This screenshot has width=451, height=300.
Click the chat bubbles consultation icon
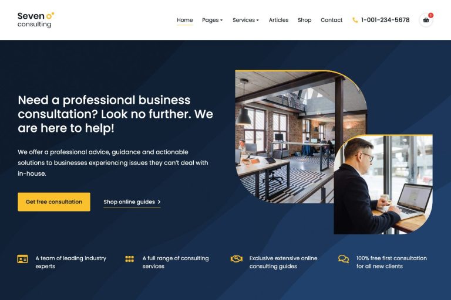[344, 259]
